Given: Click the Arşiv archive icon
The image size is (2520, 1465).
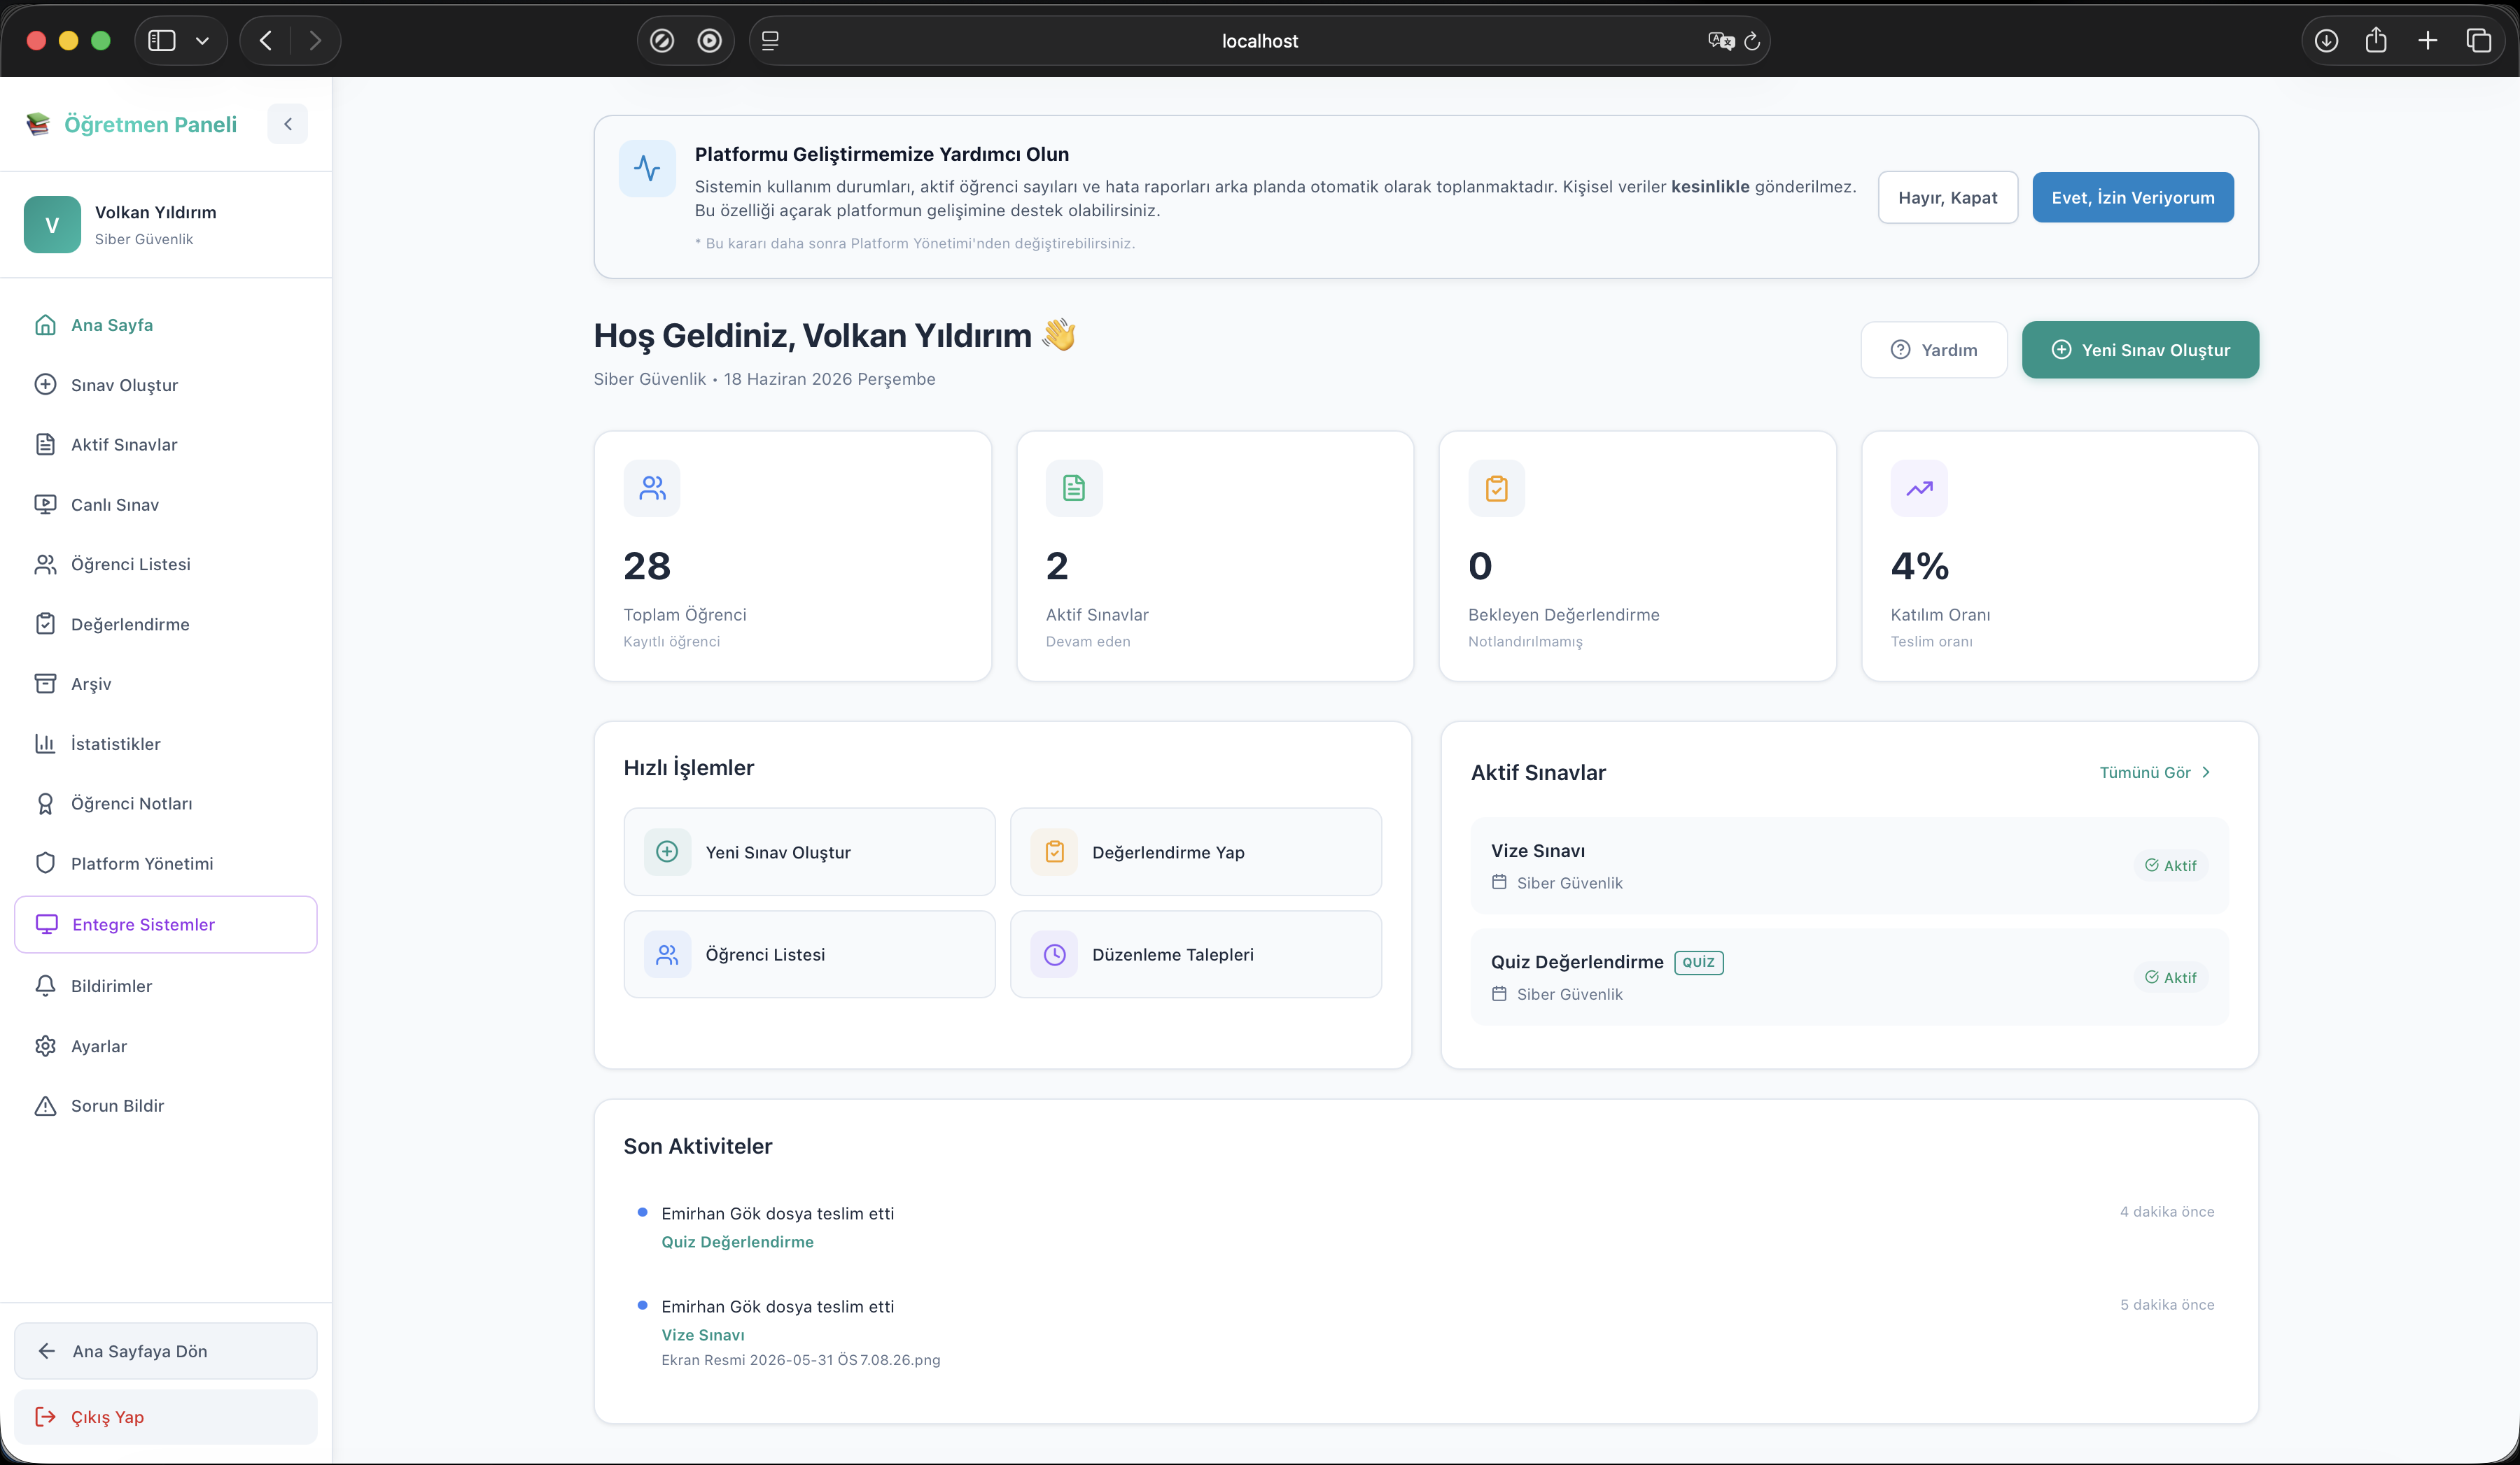Looking at the screenshot, I should [x=45, y=684].
